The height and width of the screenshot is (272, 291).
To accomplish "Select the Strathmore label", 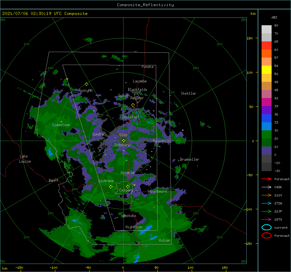I will (157, 191).
